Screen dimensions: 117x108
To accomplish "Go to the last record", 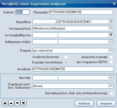I will coord(24,103).
